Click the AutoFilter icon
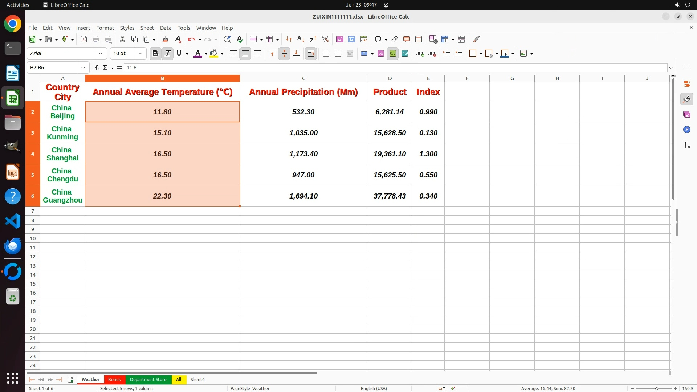697x392 pixels. pyautogui.click(x=325, y=39)
